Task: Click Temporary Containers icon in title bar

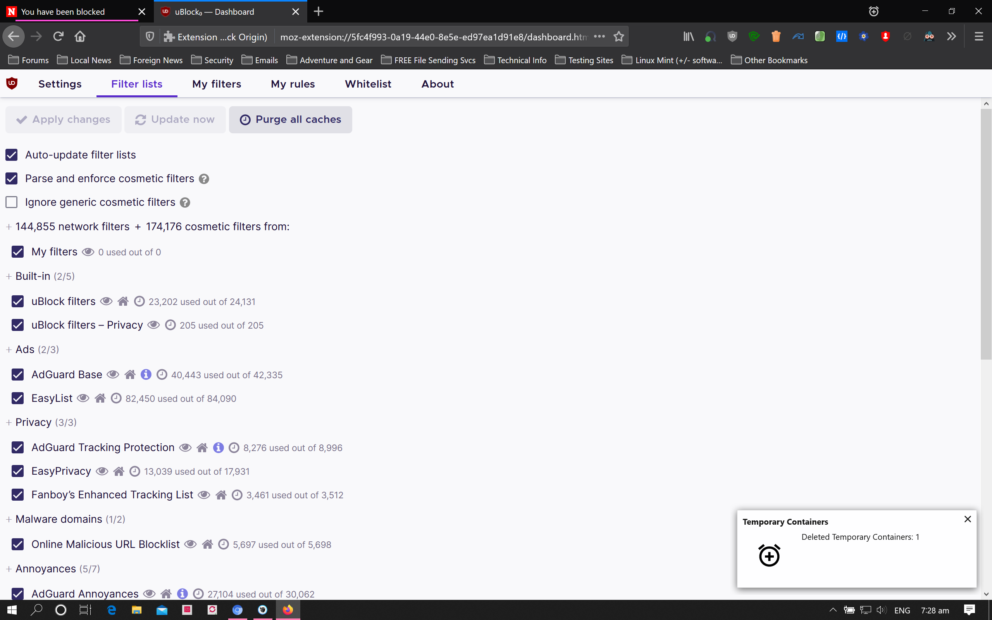Action: 873,12
